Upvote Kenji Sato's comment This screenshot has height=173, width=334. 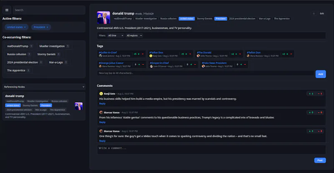[311, 94]
